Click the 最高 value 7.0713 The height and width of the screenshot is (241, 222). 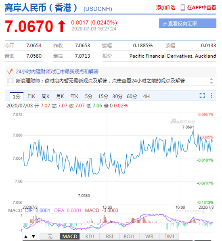[x=82, y=56]
